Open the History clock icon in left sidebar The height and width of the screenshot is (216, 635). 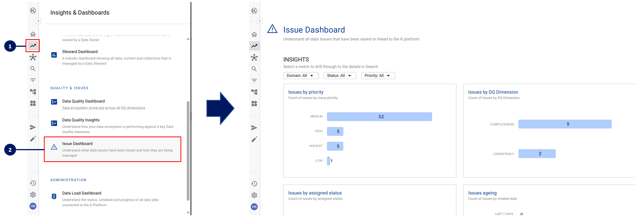pyautogui.click(x=33, y=183)
